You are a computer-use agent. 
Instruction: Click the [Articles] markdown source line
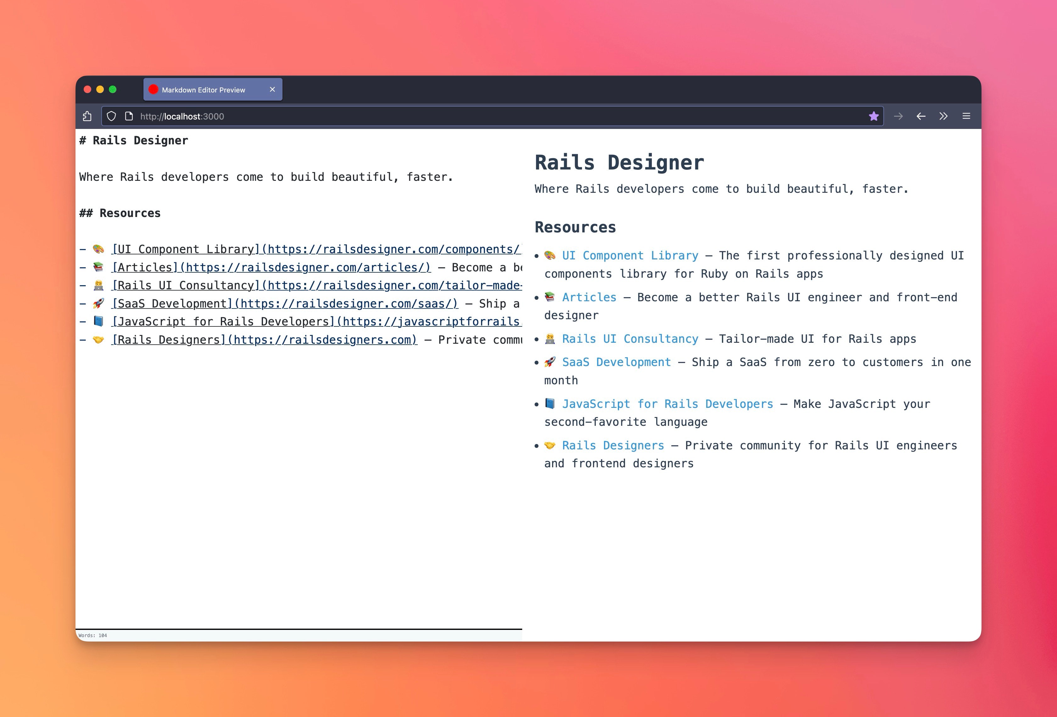point(300,267)
